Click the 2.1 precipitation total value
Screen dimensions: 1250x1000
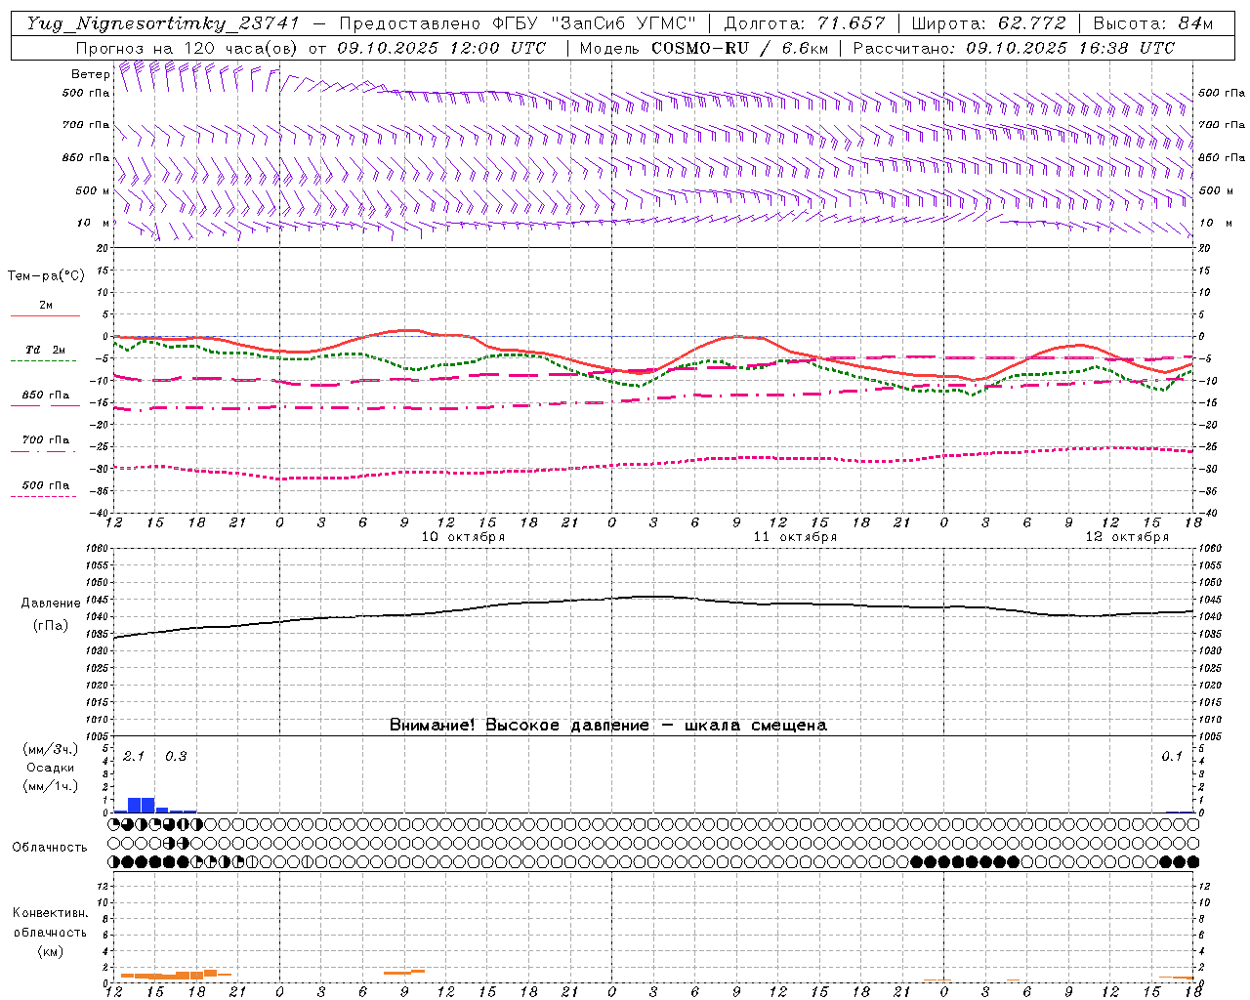(134, 756)
